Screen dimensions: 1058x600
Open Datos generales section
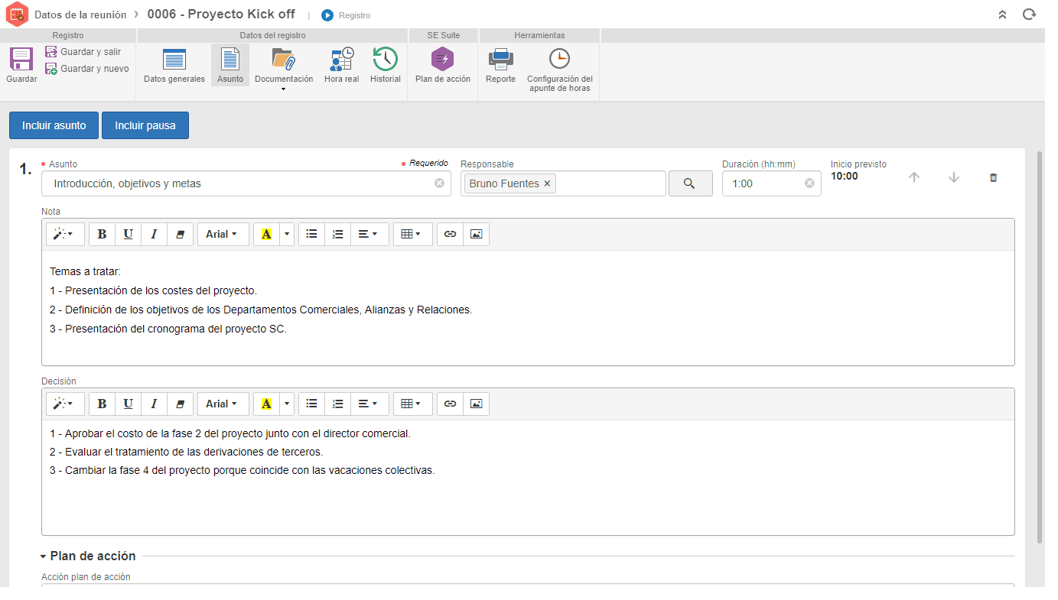[174, 65]
